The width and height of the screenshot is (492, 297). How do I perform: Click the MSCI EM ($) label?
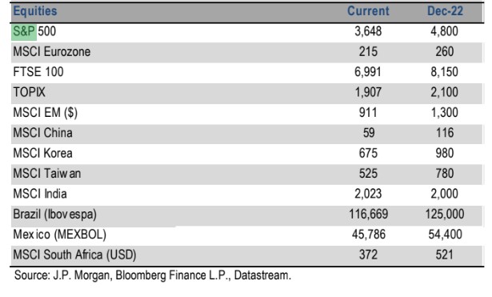[45, 113]
